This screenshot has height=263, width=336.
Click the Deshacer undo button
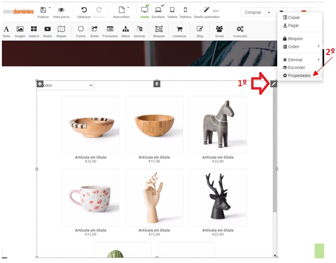pos(84,12)
